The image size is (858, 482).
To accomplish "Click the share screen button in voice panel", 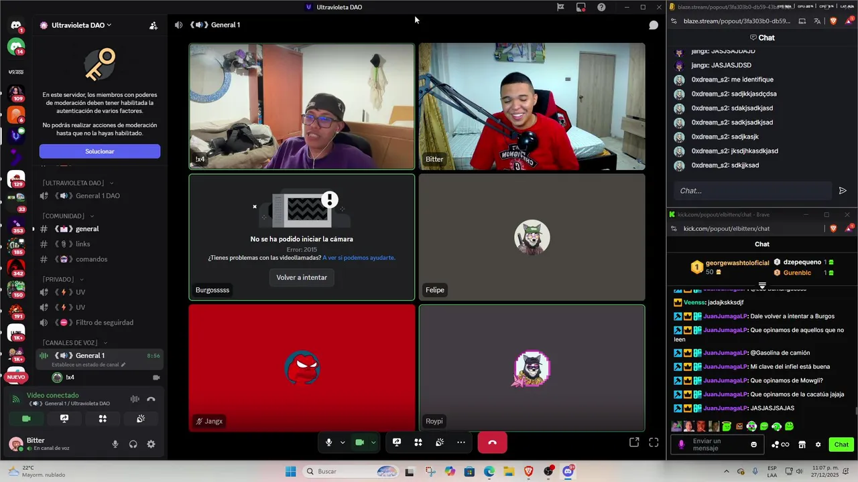I will (64, 418).
